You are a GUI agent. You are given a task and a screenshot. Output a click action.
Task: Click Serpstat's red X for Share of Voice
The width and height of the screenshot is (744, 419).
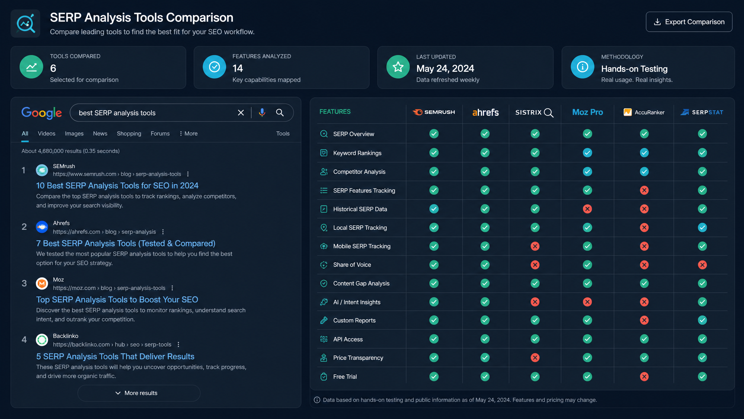click(x=702, y=265)
